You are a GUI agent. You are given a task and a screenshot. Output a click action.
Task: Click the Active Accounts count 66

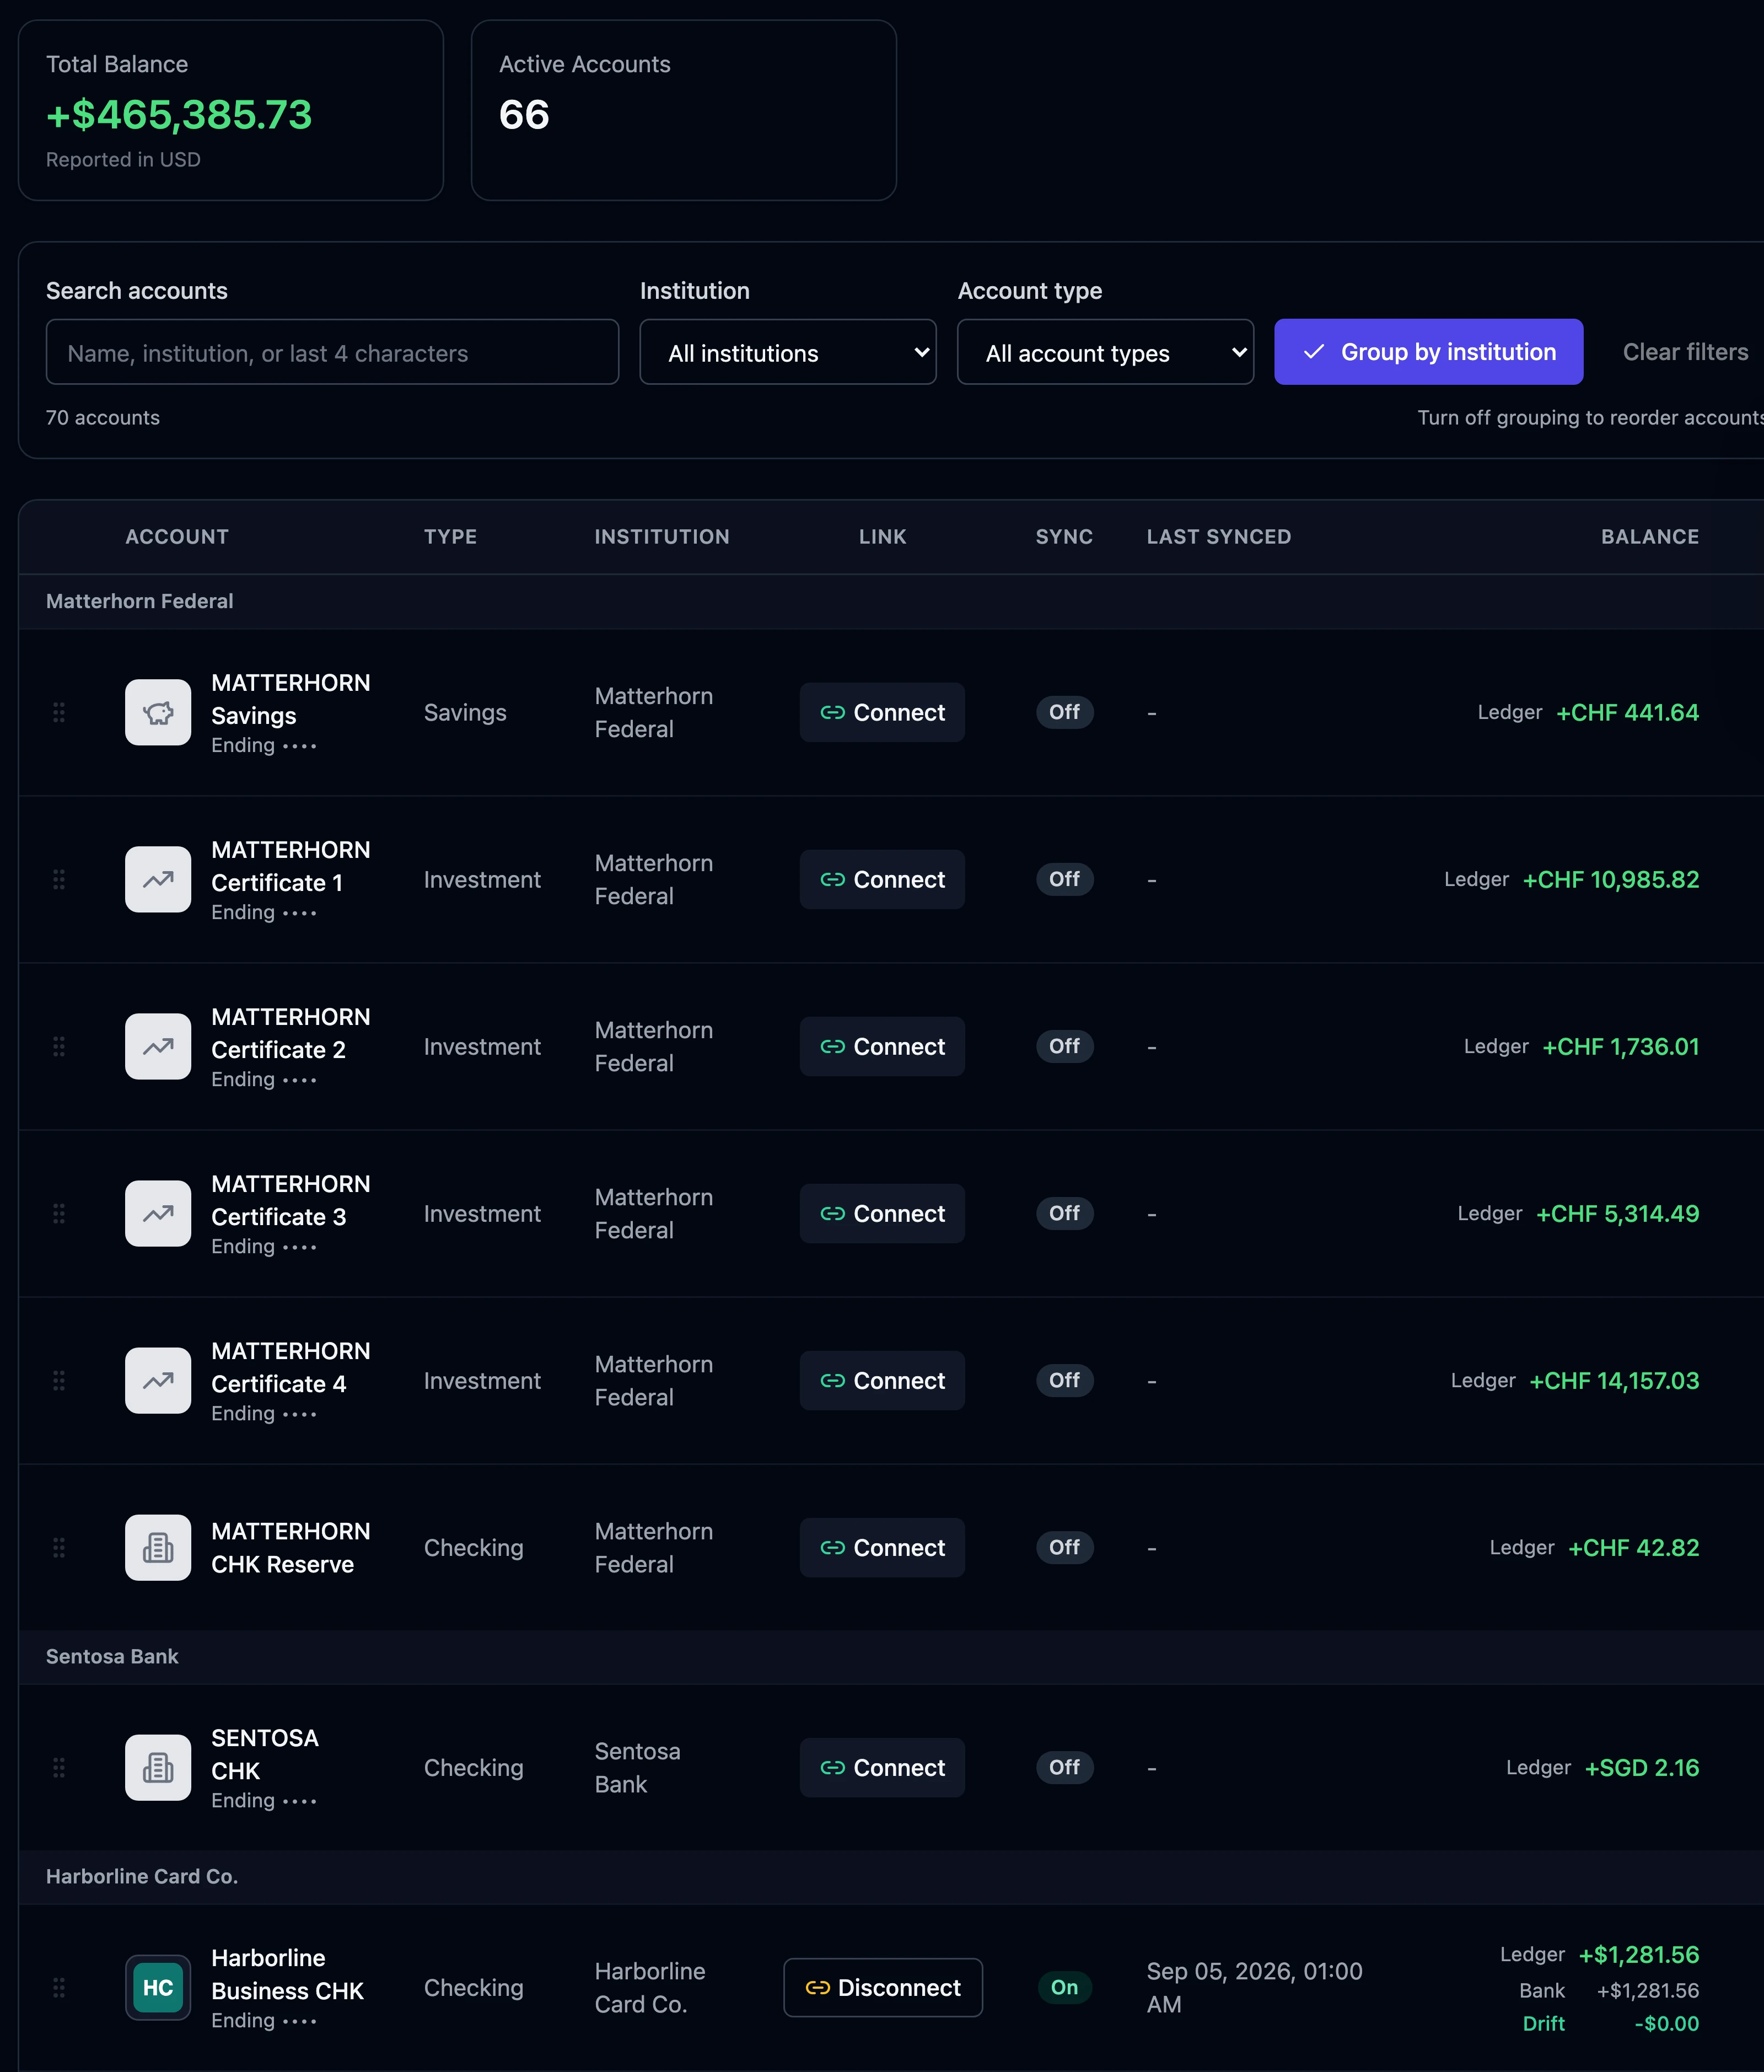click(524, 115)
